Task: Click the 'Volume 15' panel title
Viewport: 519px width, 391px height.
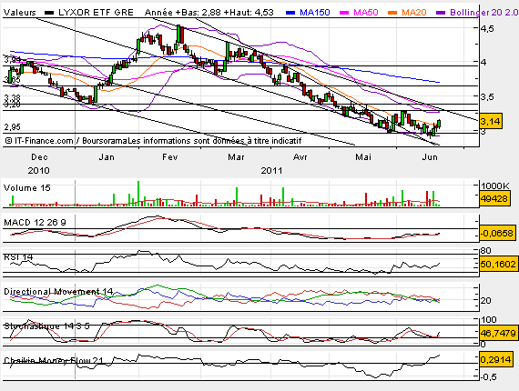Action: 26,188
